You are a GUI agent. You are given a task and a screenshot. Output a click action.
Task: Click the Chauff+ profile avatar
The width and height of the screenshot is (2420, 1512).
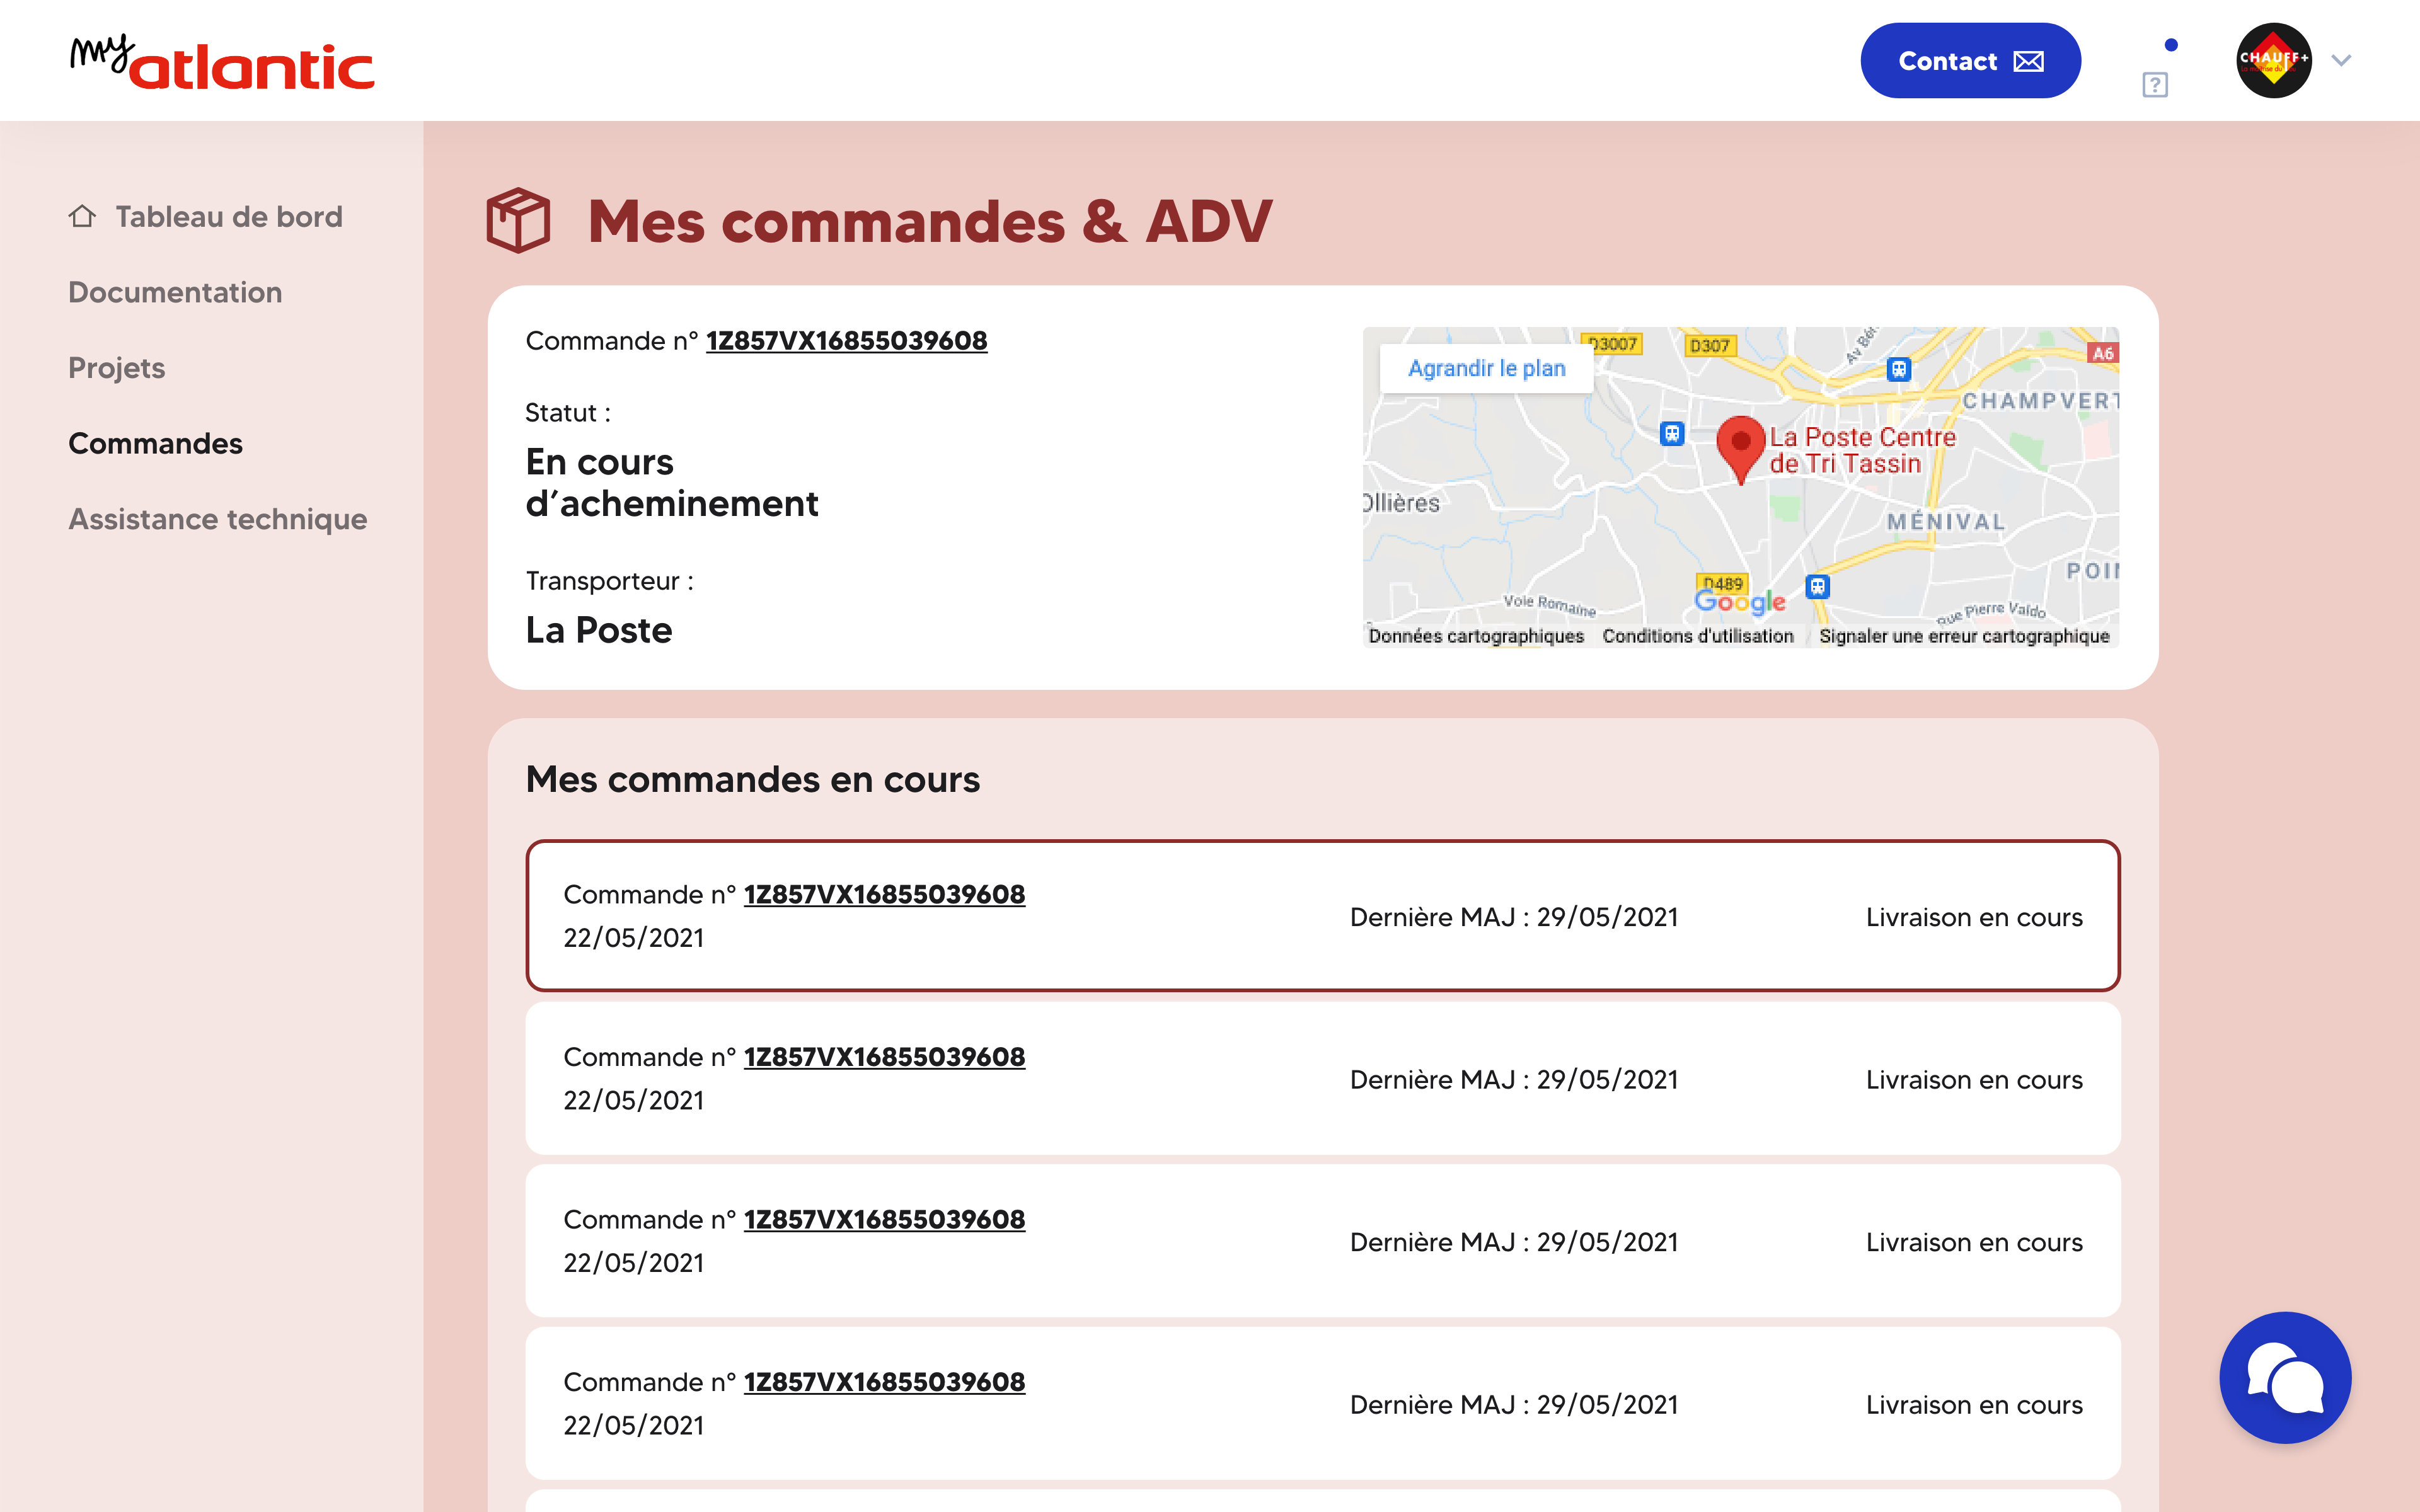[2273, 60]
